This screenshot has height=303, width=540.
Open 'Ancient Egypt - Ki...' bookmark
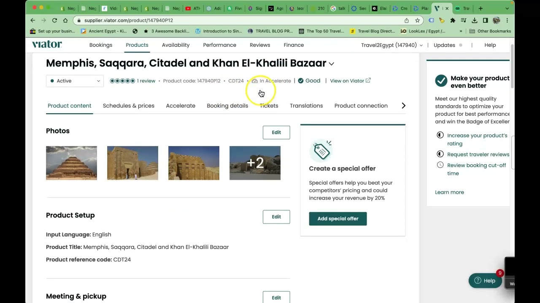click(x=104, y=31)
